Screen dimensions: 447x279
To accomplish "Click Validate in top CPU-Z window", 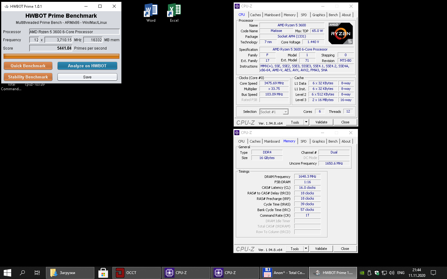I will click(x=321, y=122).
